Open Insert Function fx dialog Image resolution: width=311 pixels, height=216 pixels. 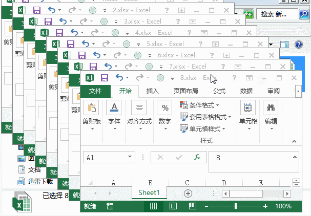[x=197, y=157]
